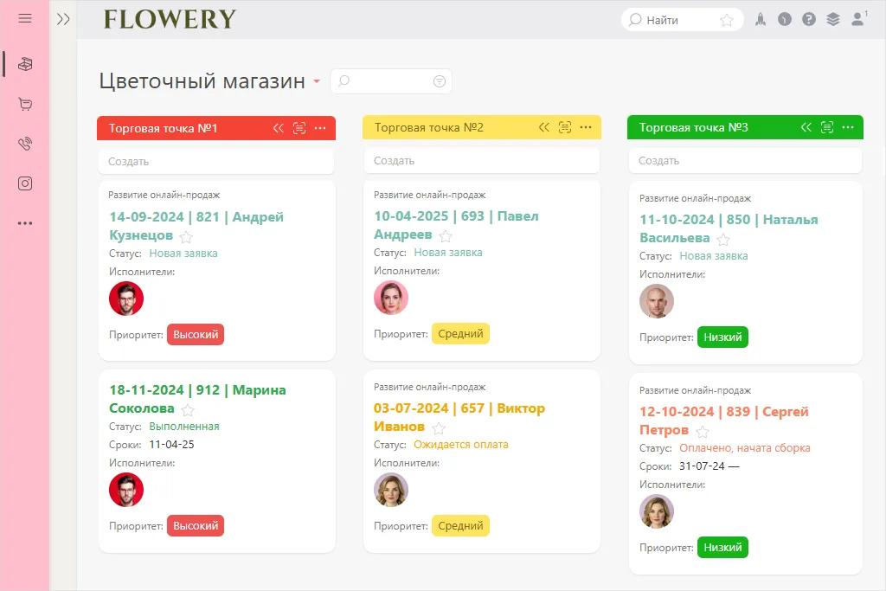The height and width of the screenshot is (591, 886).
Task: Collapse the Торговая точка №1 column
Action: 279,128
